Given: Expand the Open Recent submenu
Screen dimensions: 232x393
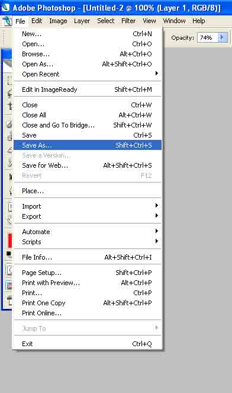Looking at the screenshot, I should point(88,74).
